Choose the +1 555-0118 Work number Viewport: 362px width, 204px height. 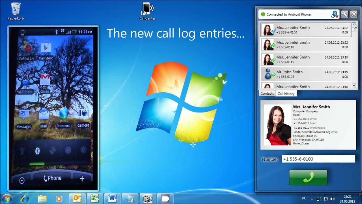coord(305,119)
